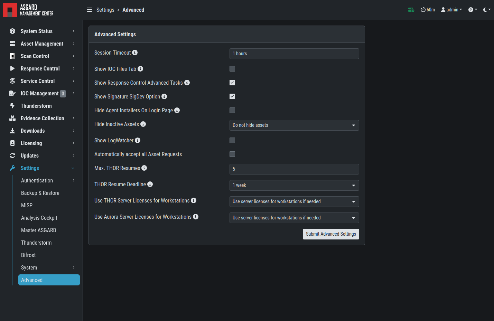Click the Settings breadcrumb link

tap(105, 10)
